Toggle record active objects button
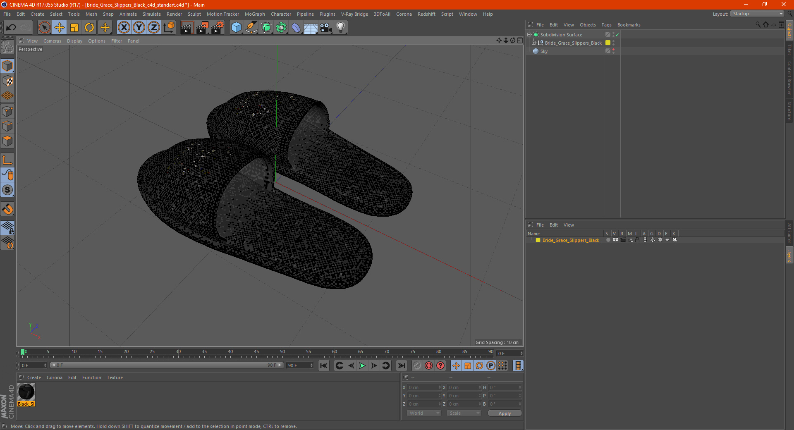The image size is (794, 430). pos(417,365)
